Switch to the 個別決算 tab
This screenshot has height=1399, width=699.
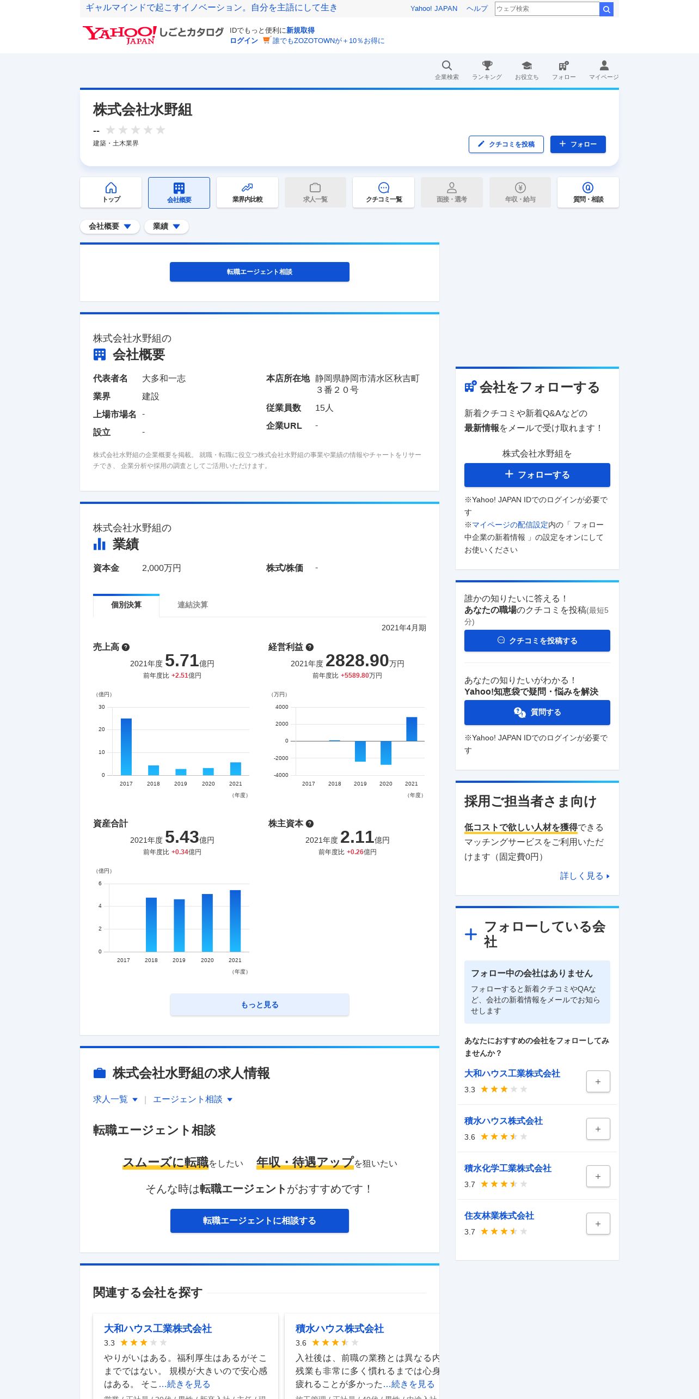pos(126,605)
